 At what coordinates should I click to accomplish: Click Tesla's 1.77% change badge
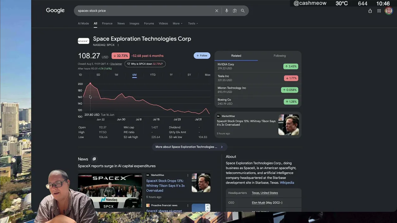click(x=291, y=78)
